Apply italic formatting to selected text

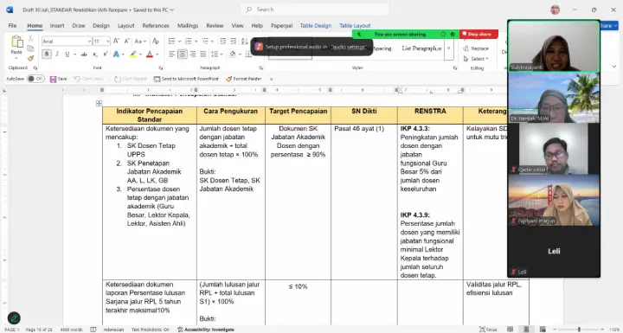click(57, 54)
